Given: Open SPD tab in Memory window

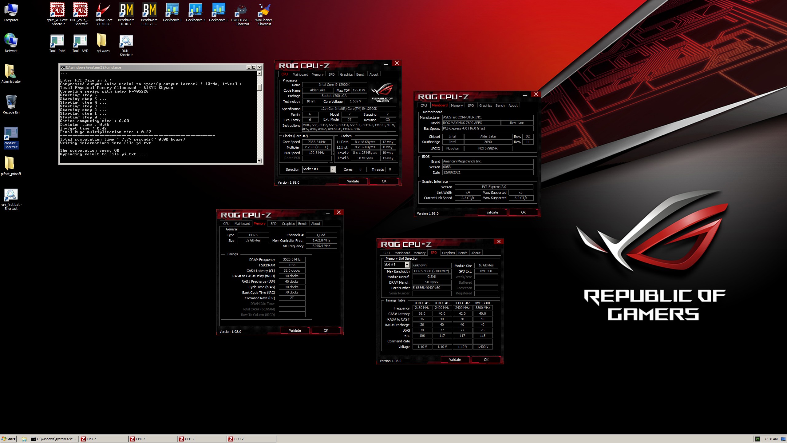Looking at the screenshot, I should click(273, 224).
